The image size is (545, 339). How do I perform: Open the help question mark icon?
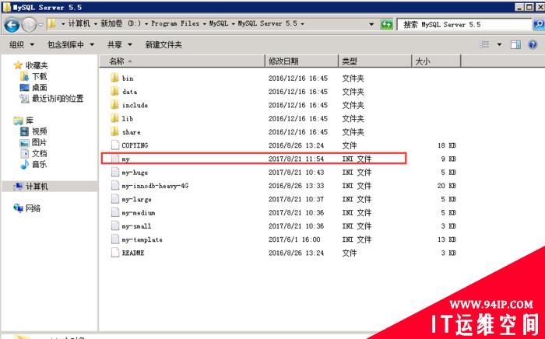pyautogui.click(x=532, y=44)
